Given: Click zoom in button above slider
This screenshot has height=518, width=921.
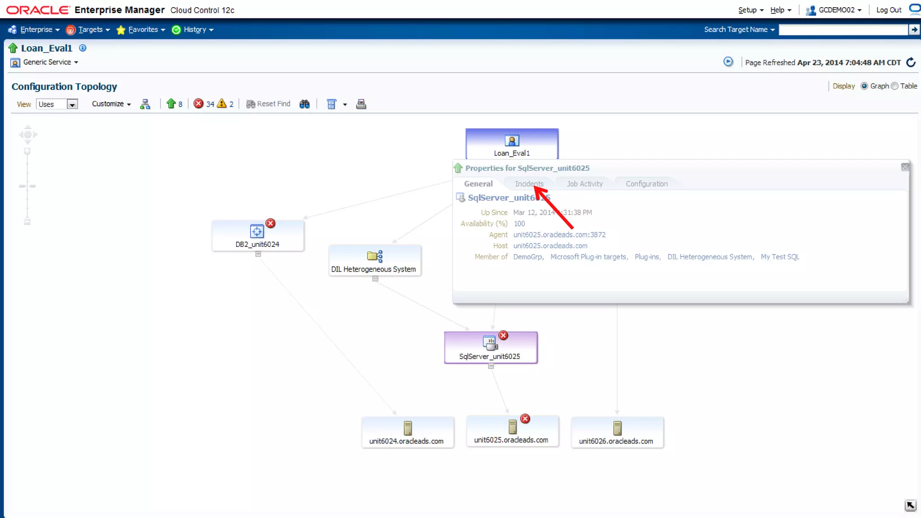Looking at the screenshot, I should tap(27, 151).
